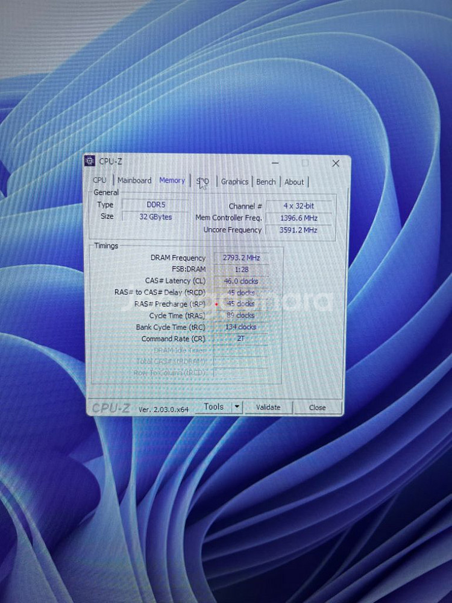
Task: Click the Mem Controller Freq. label
Action: 228,218
